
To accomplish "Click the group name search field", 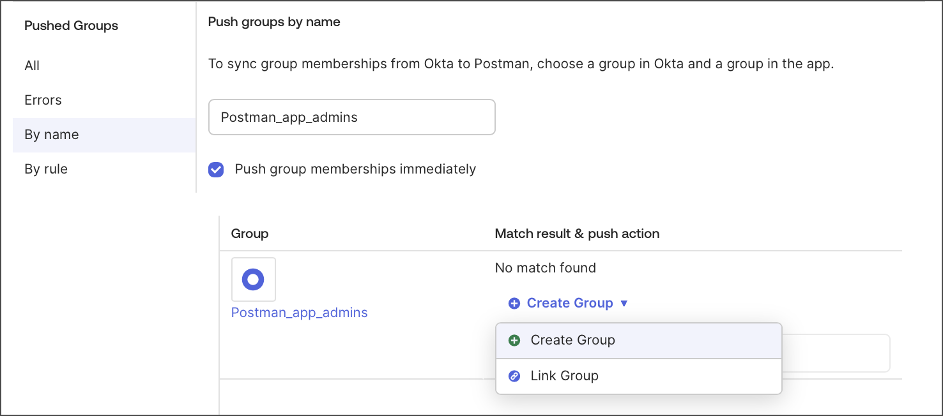I will pos(352,117).
